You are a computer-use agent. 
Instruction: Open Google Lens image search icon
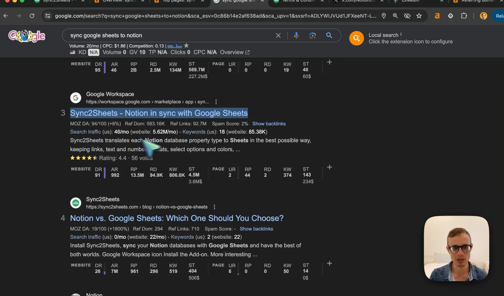pos(312,35)
